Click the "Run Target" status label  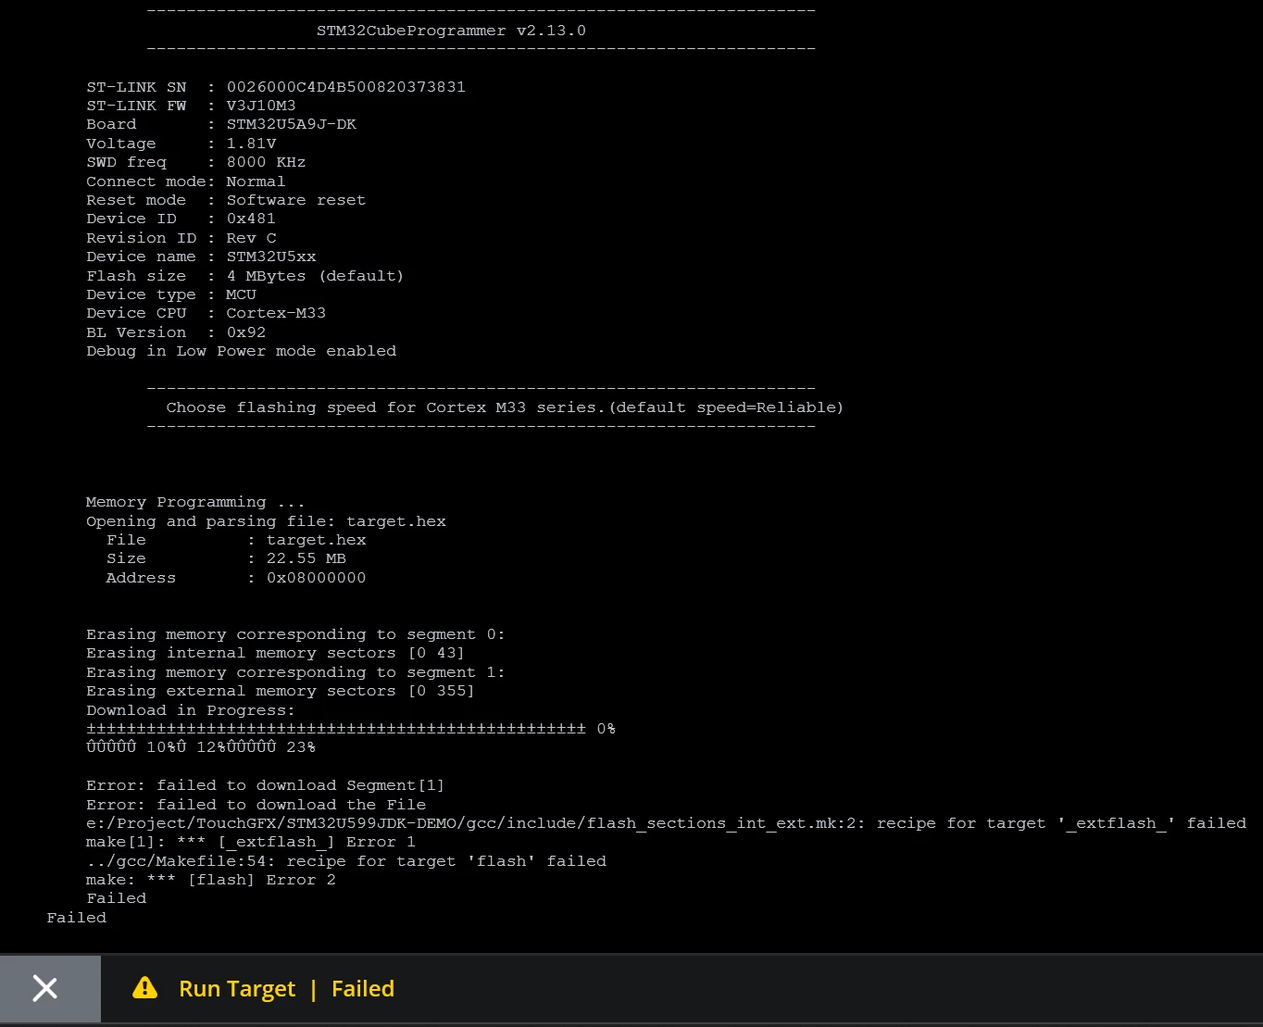coord(237,989)
